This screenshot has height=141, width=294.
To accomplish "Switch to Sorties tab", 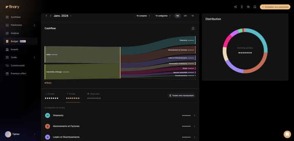I will pyautogui.click(x=73, y=96).
